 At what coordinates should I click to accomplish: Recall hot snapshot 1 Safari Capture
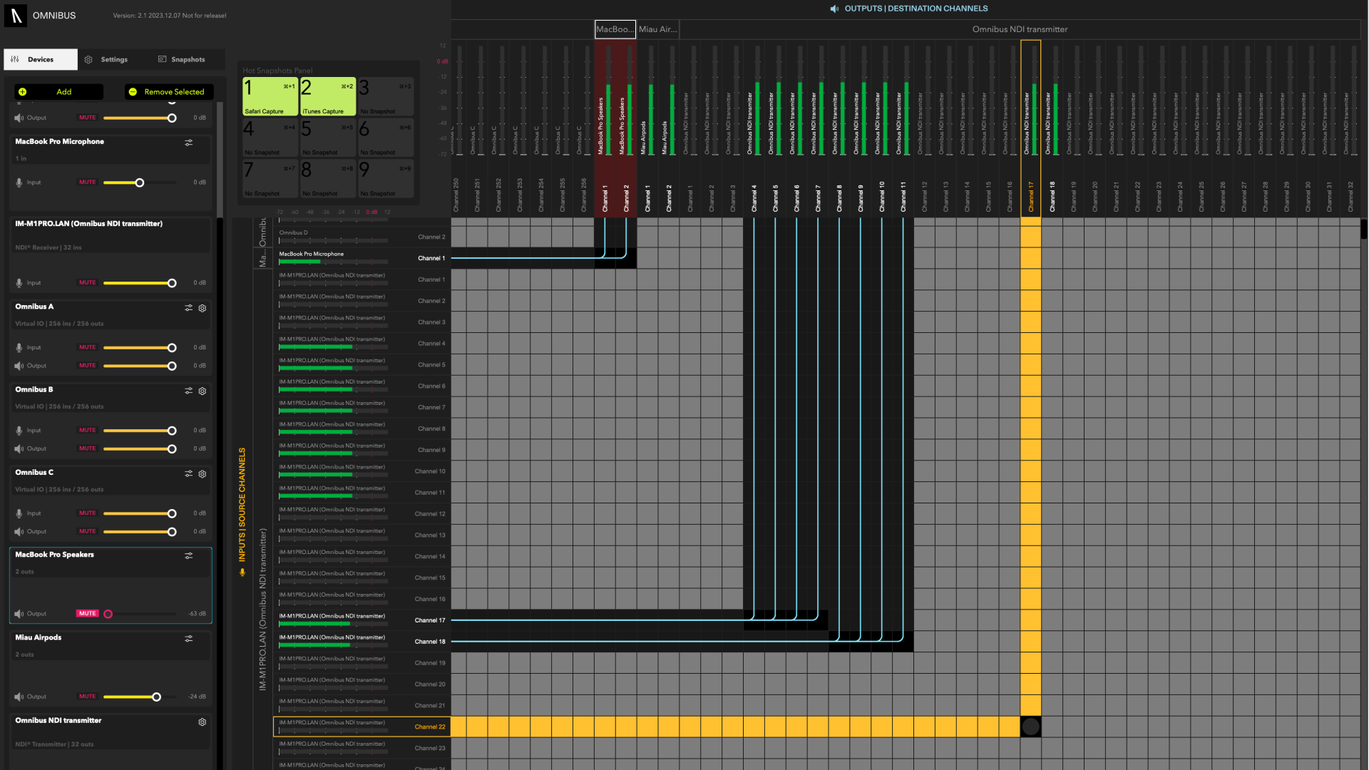coord(270,96)
